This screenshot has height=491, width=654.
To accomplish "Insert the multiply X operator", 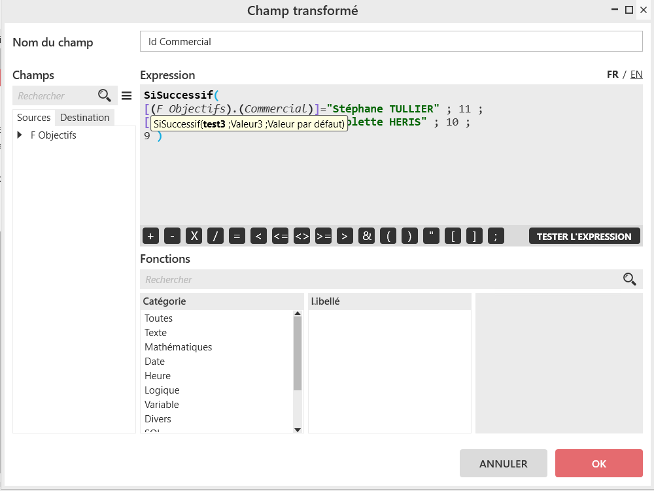I will tap(194, 237).
